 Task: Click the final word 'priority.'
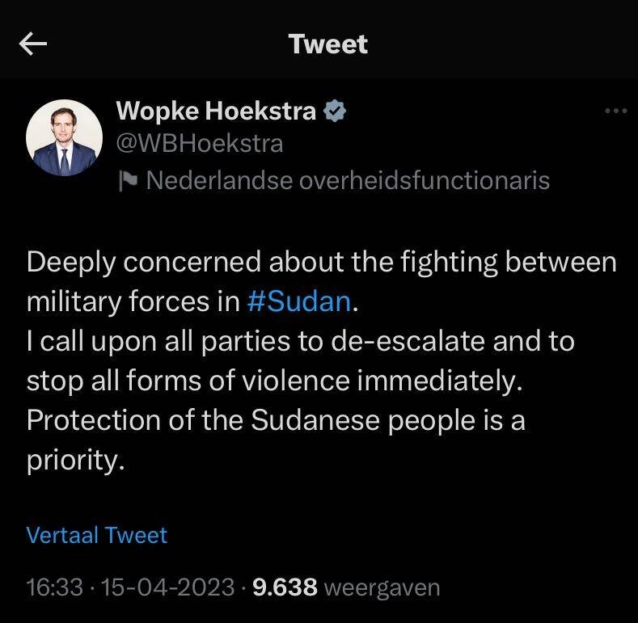click(x=76, y=461)
